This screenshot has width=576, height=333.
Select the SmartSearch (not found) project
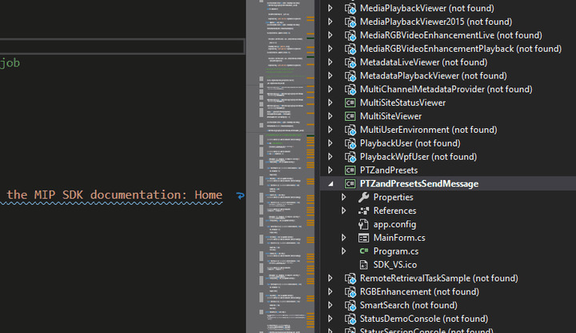[x=418, y=306]
